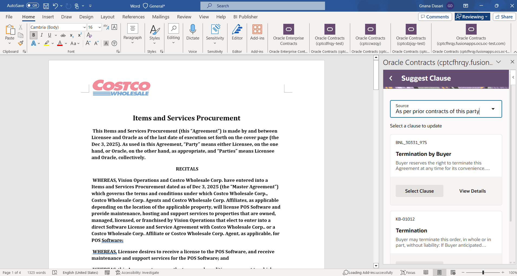Switch to the Insert tab
517x276 pixels.
[48, 17]
